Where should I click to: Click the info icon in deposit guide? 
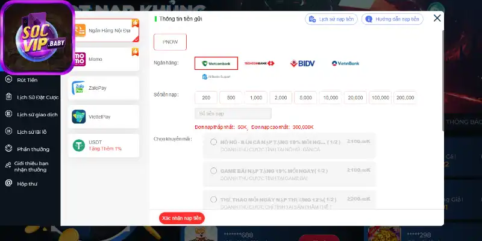[369, 19]
